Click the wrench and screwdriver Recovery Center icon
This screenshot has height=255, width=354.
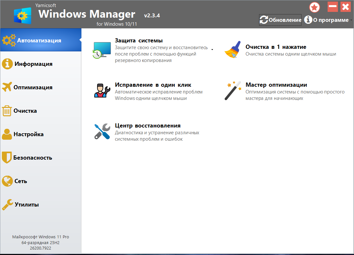102,131
